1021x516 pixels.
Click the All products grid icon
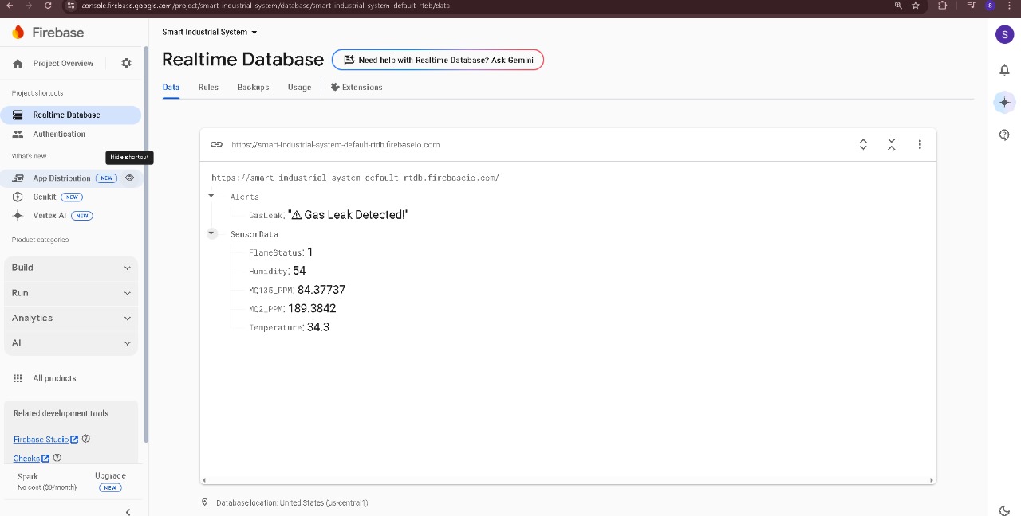tap(18, 378)
